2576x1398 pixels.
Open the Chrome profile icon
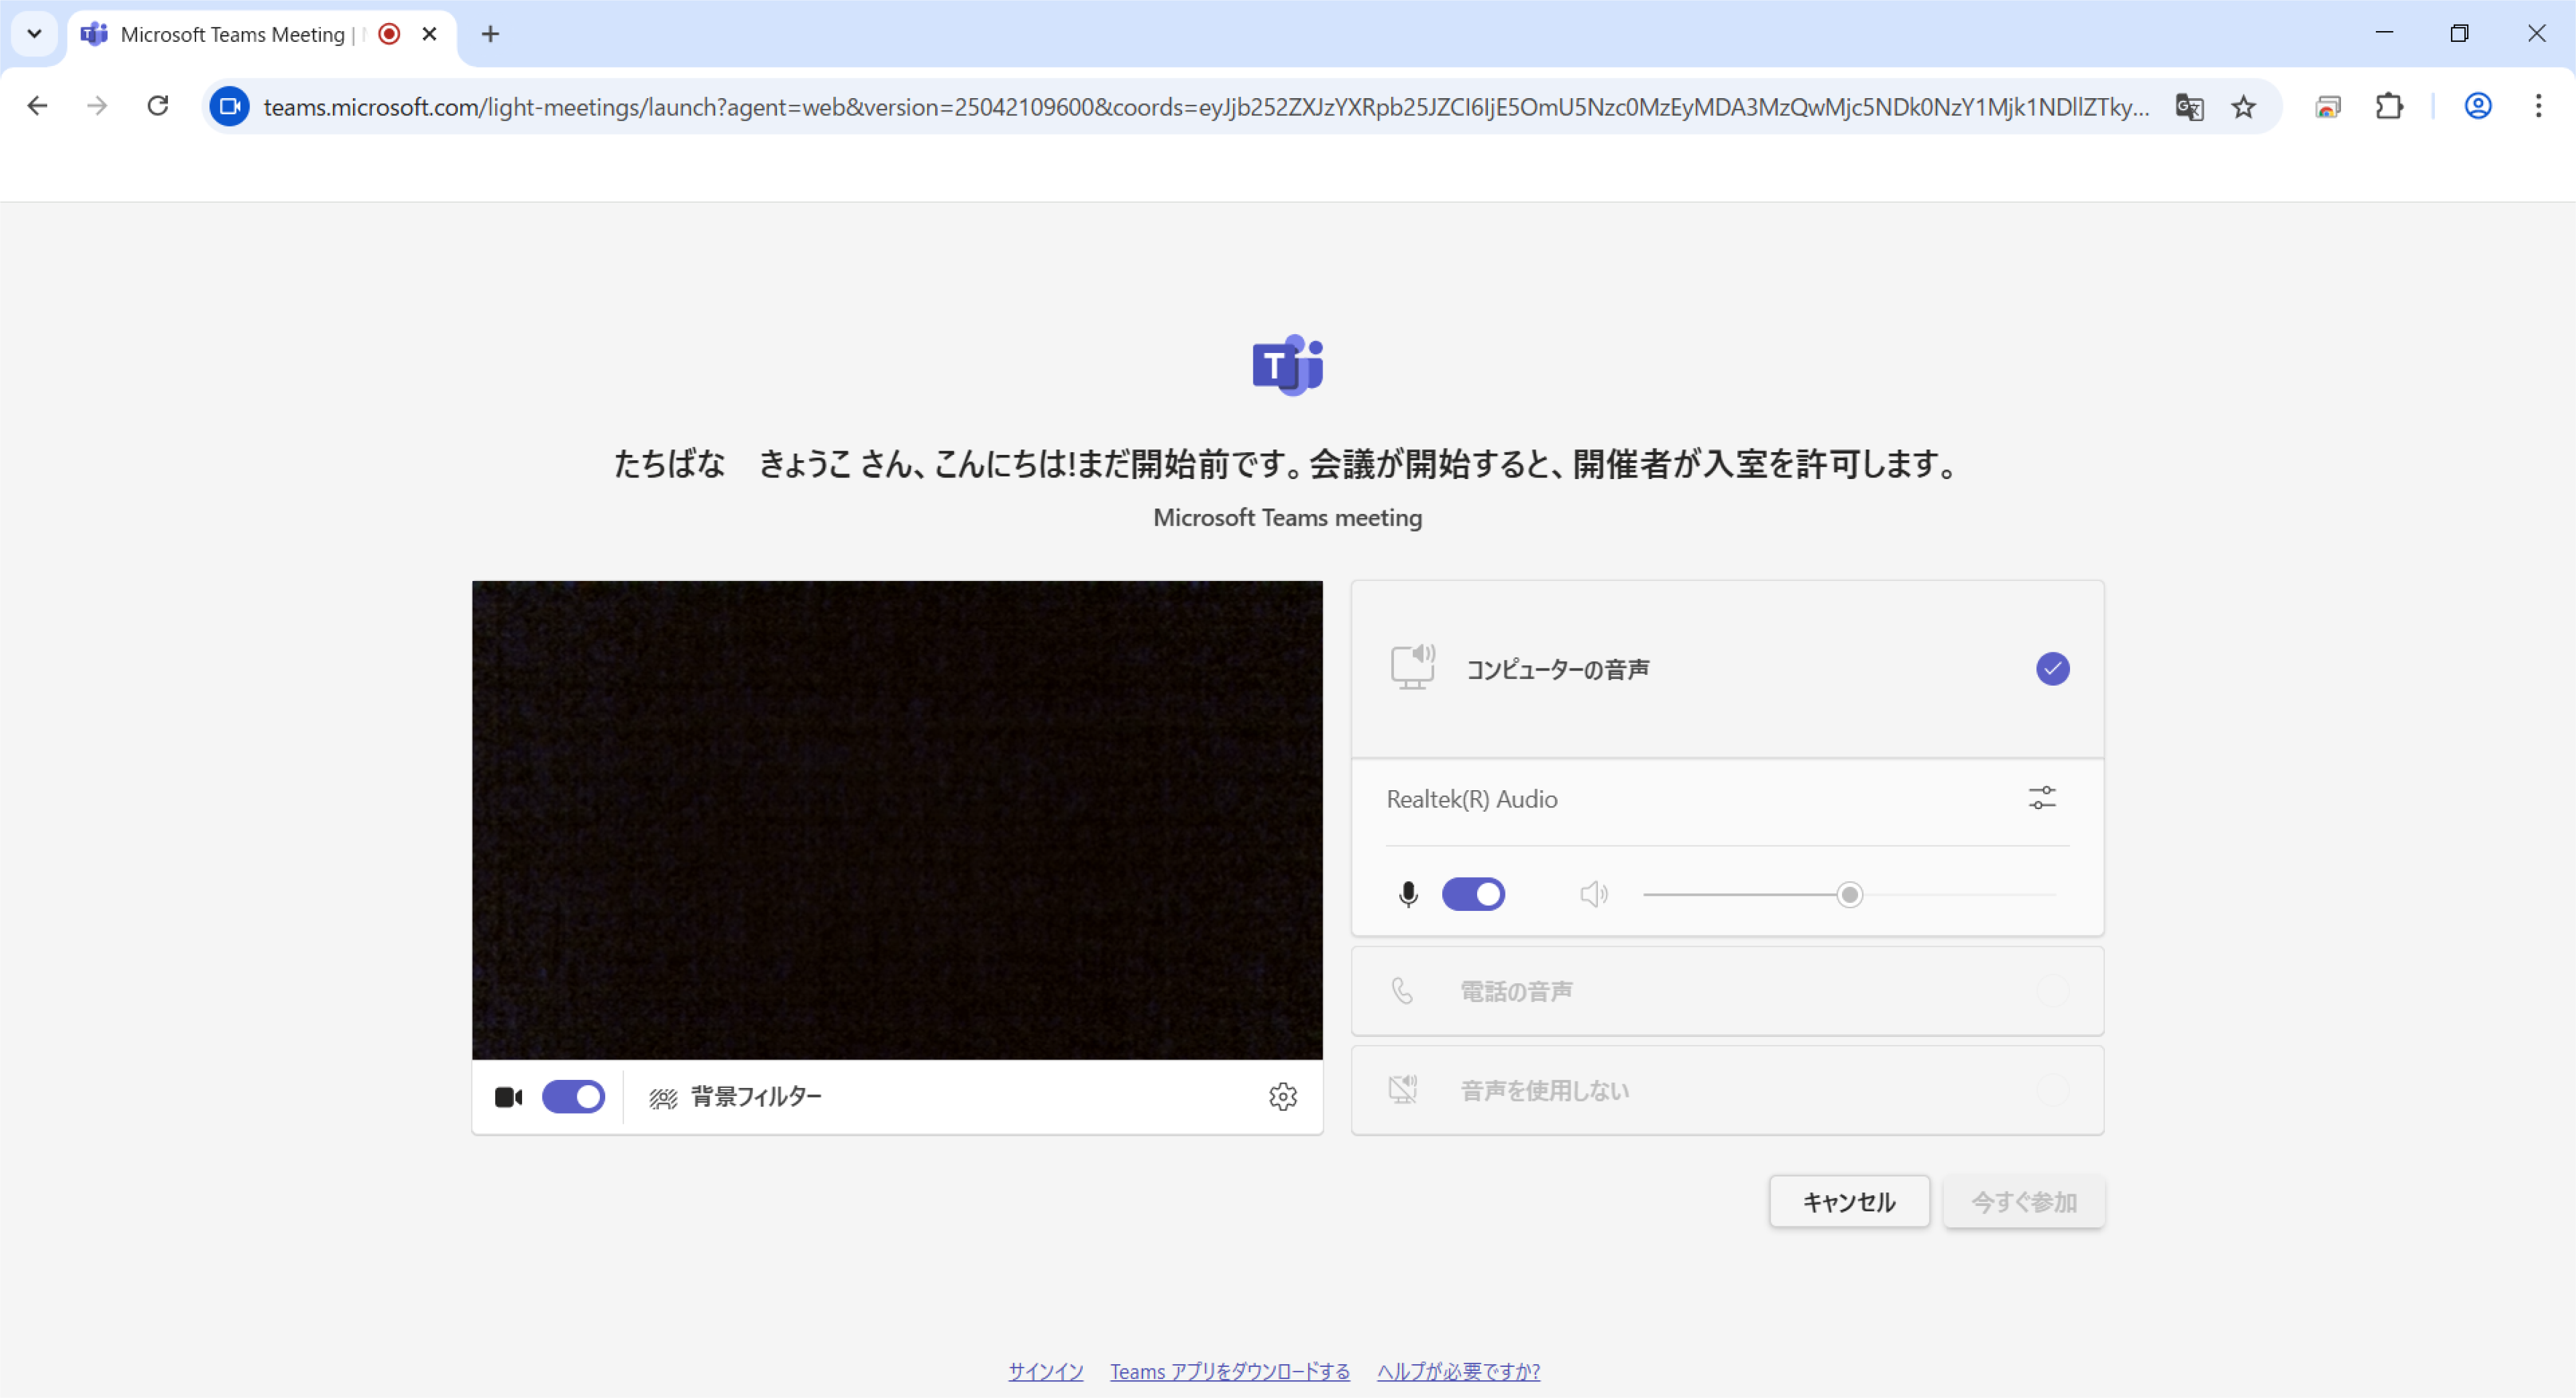point(2478,106)
